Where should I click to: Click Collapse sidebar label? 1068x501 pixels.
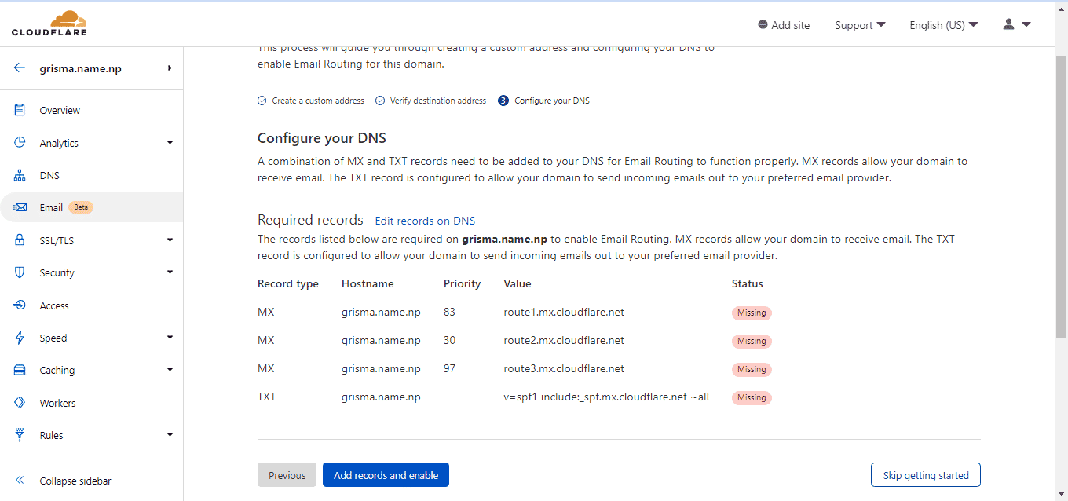(75, 481)
